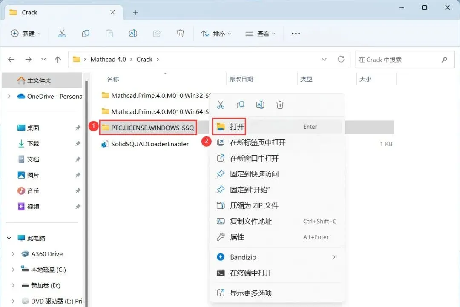Select 打开 in the context menu
460x307 pixels.
click(x=277, y=127)
